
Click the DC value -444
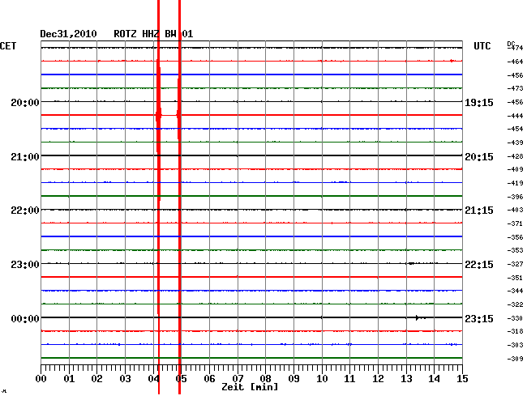coord(515,116)
